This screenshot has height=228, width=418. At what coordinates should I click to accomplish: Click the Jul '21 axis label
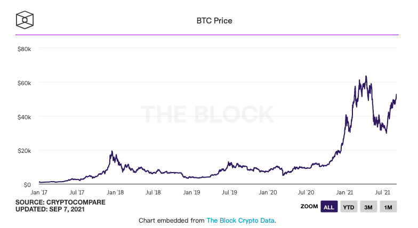tap(383, 192)
